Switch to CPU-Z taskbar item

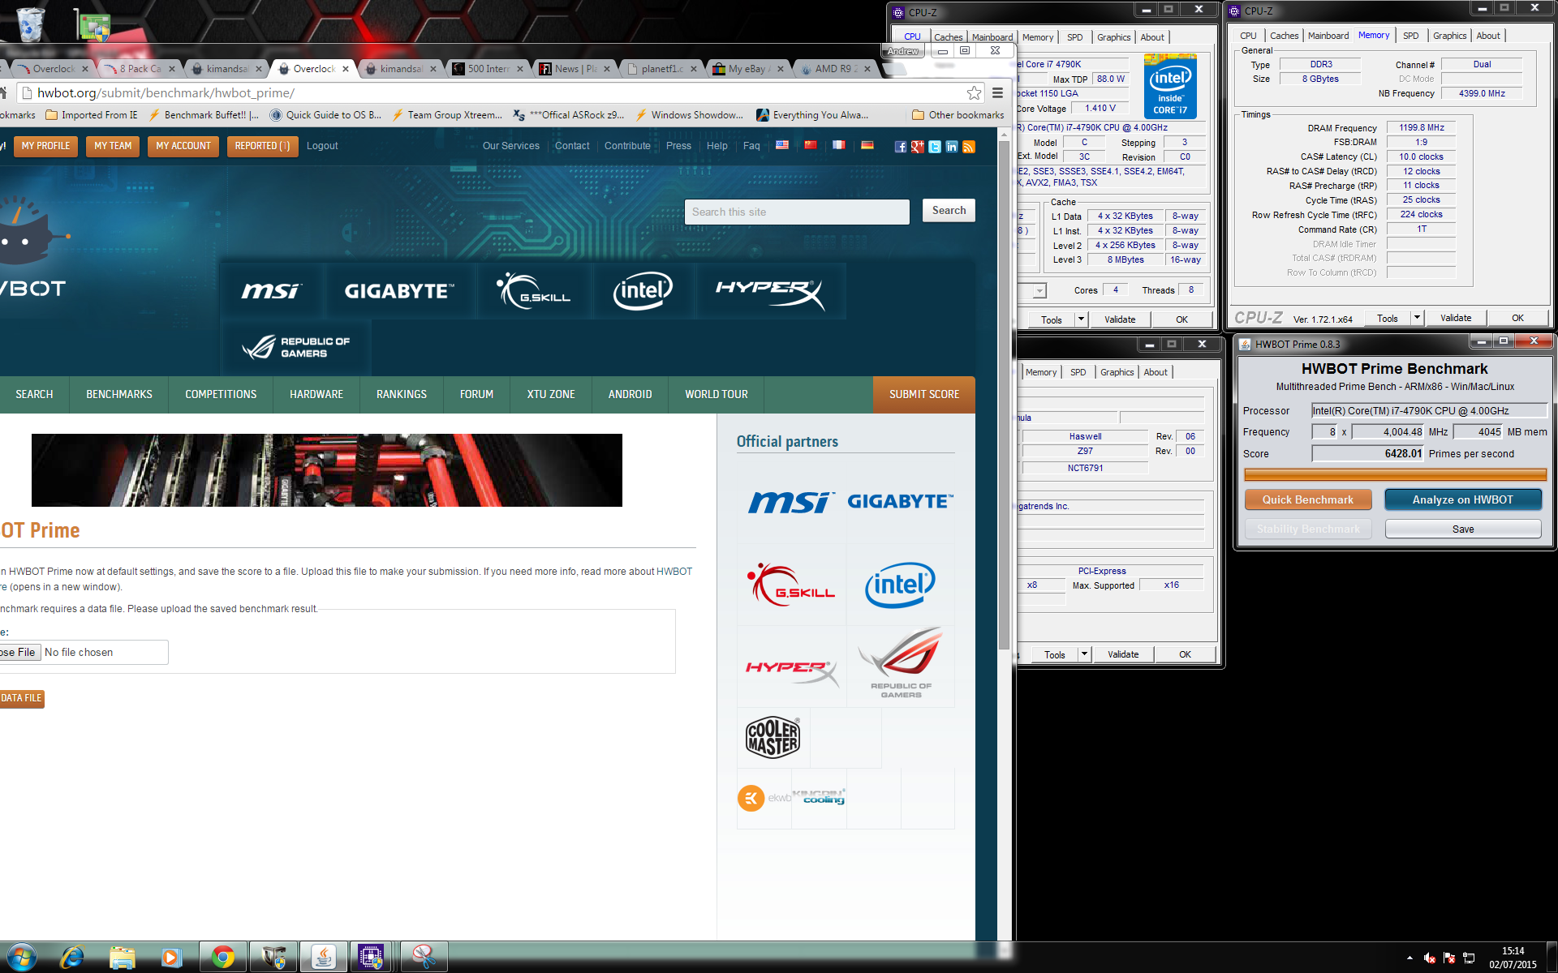click(x=372, y=958)
